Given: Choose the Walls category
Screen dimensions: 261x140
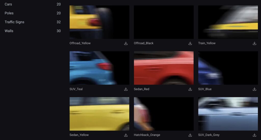Looking at the screenshot, I should click(x=9, y=31).
